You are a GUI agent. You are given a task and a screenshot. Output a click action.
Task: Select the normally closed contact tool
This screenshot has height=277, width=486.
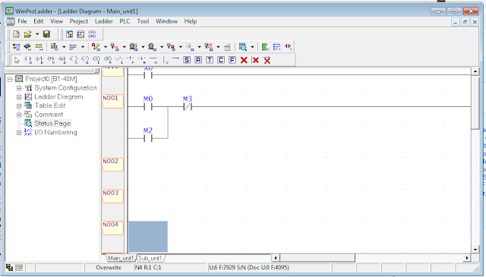coord(39,60)
